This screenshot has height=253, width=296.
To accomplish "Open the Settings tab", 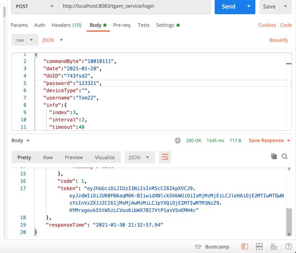I will [x=168, y=25].
